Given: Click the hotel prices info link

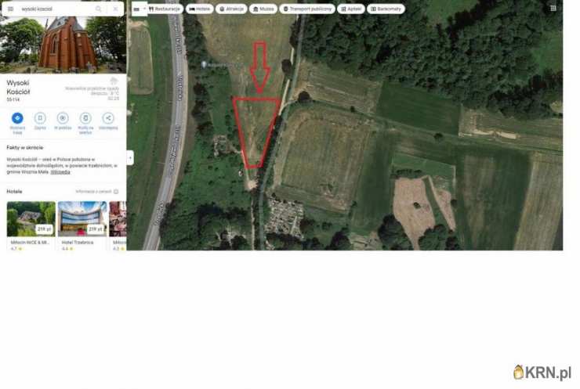Looking at the screenshot, I should [x=97, y=192].
